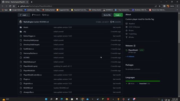Open PlayerModel latest release link
The image size is (180, 101).
pos(133,50)
